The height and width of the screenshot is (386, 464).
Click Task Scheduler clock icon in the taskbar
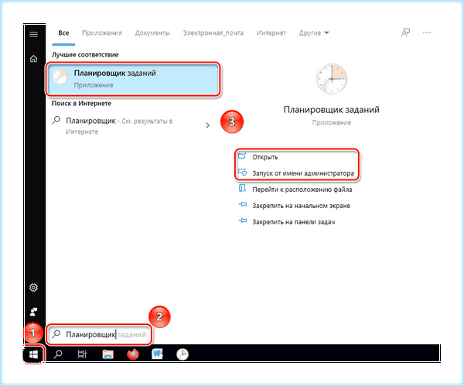click(183, 354)
